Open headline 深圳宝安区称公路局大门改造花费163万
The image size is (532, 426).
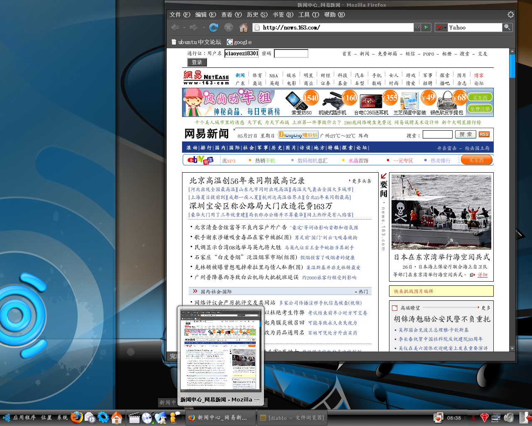tap(261, 206)
